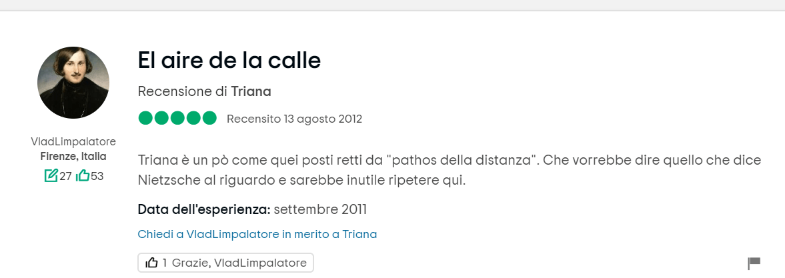
Task: Click the reviewer's portrait avatar
Action: click(x=73, y=83)
